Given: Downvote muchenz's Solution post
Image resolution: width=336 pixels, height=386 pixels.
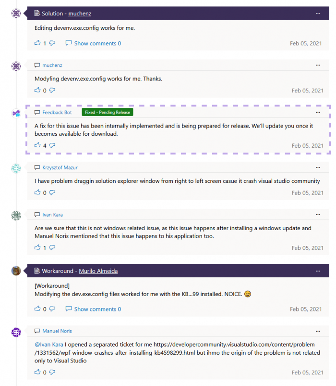Looking at the screenshot, I should pyautogui.click(x=52, y=43).
